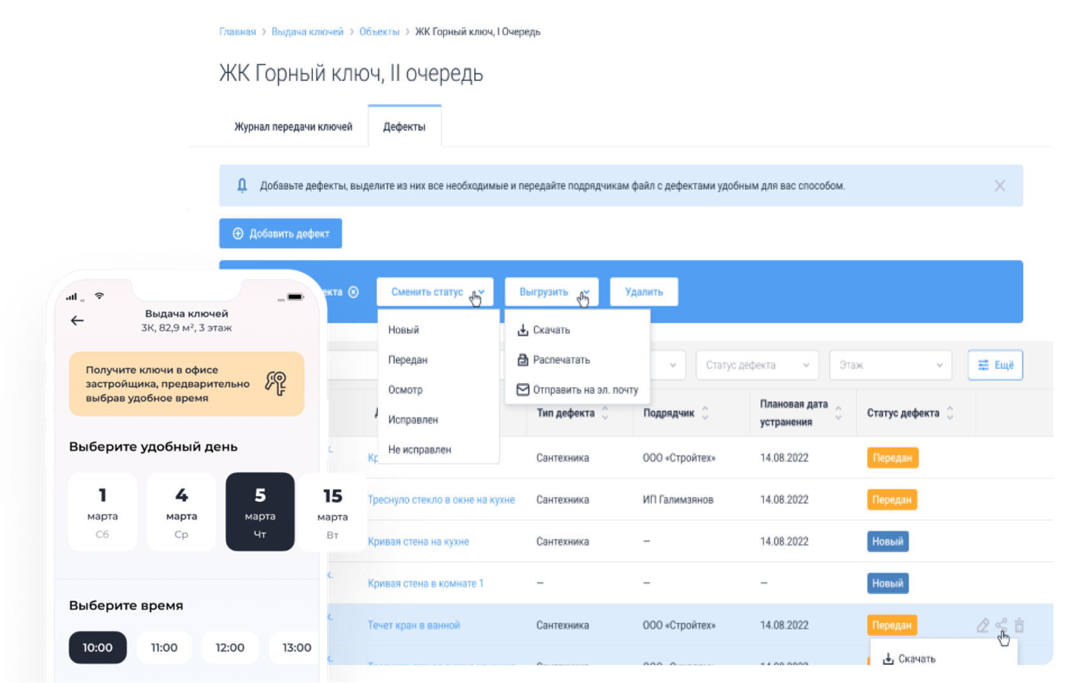Screen dimensions: 1069x683
Task: Click the Новый badge for Кривая стена на кухне
Action: click(x=888, y=541)
